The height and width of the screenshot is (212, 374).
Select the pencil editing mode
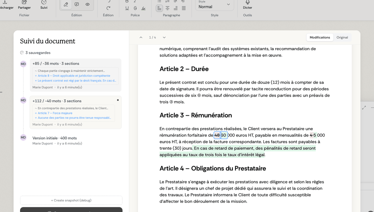[66, 4]
